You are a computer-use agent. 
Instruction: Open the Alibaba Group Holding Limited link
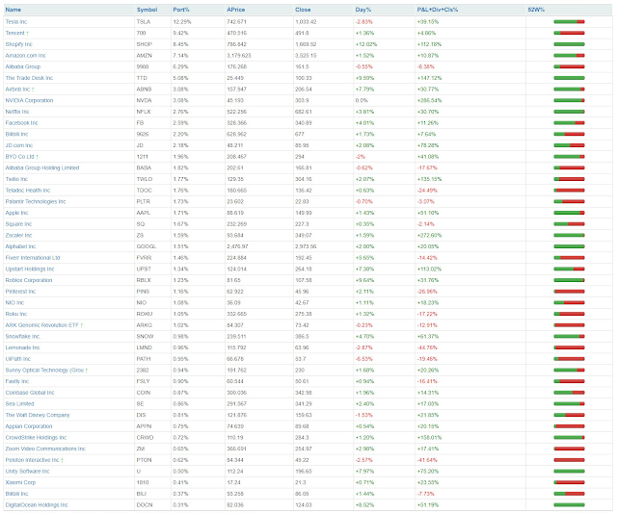pos(42,167)
